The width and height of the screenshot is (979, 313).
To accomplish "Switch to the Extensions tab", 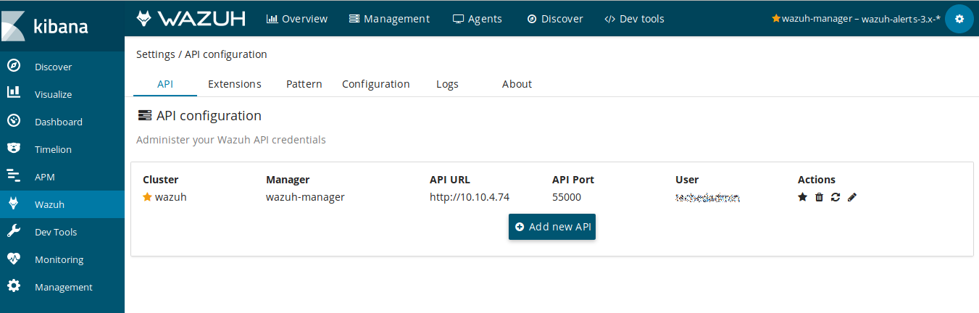I will coord(234,84).
